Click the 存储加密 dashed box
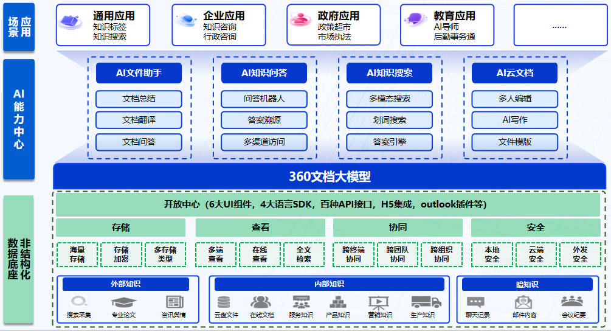Screen dimensions: 611x331 [121, 254]
